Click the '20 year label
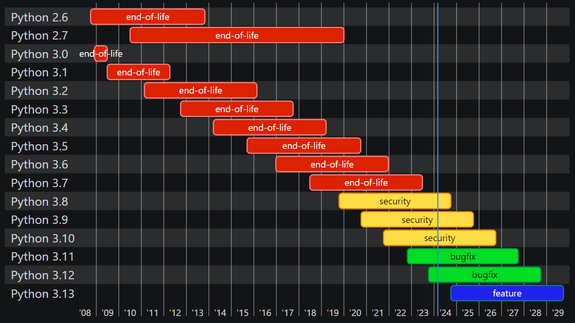 355,312
